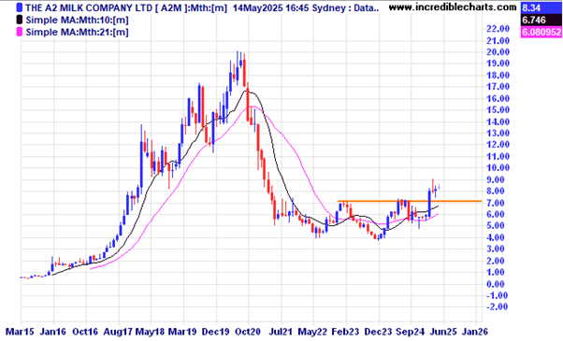Click the 17.00 price axis label
Viewport: 563px width, 341px height.
pyautogui.click(x=498, y=87)
